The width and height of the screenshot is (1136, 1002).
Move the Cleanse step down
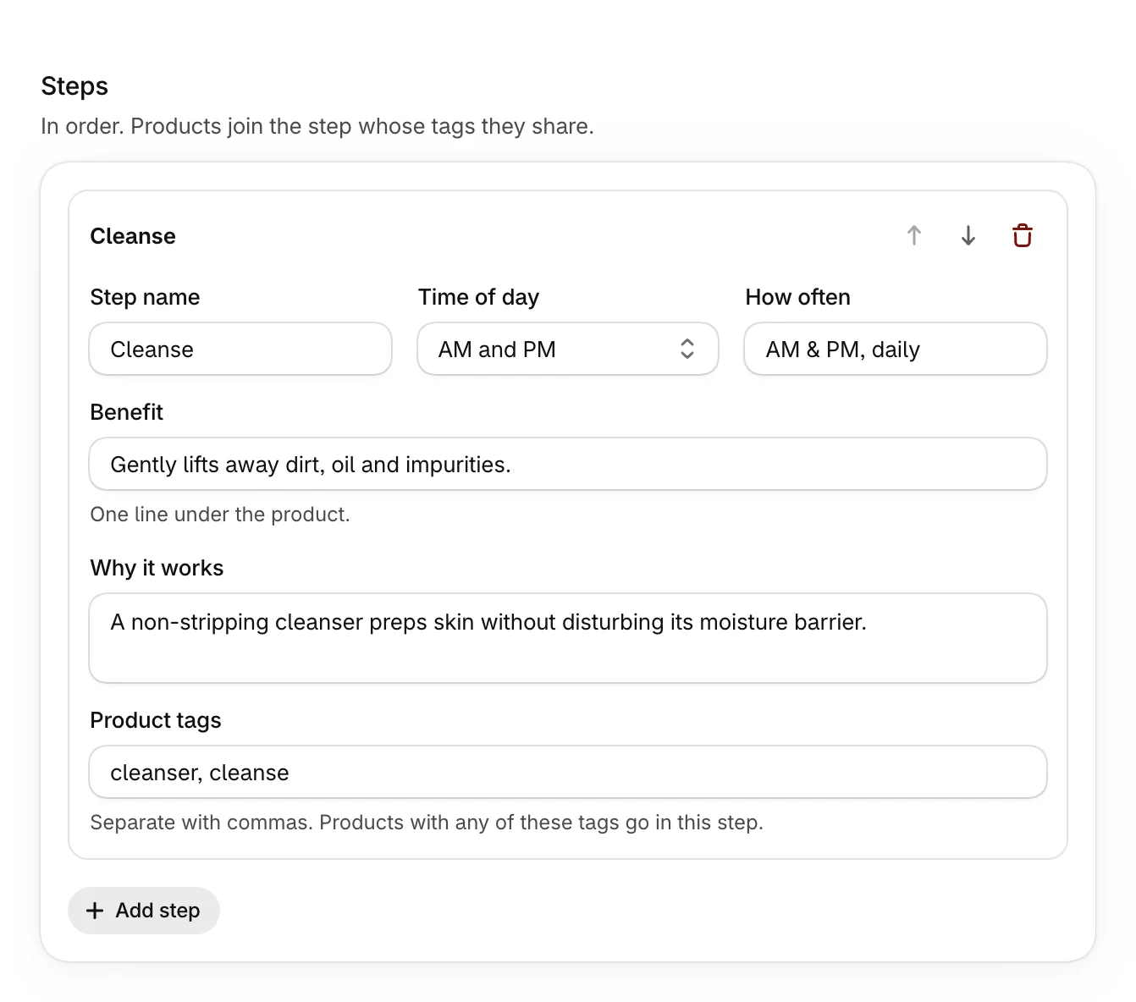point(968,235)
